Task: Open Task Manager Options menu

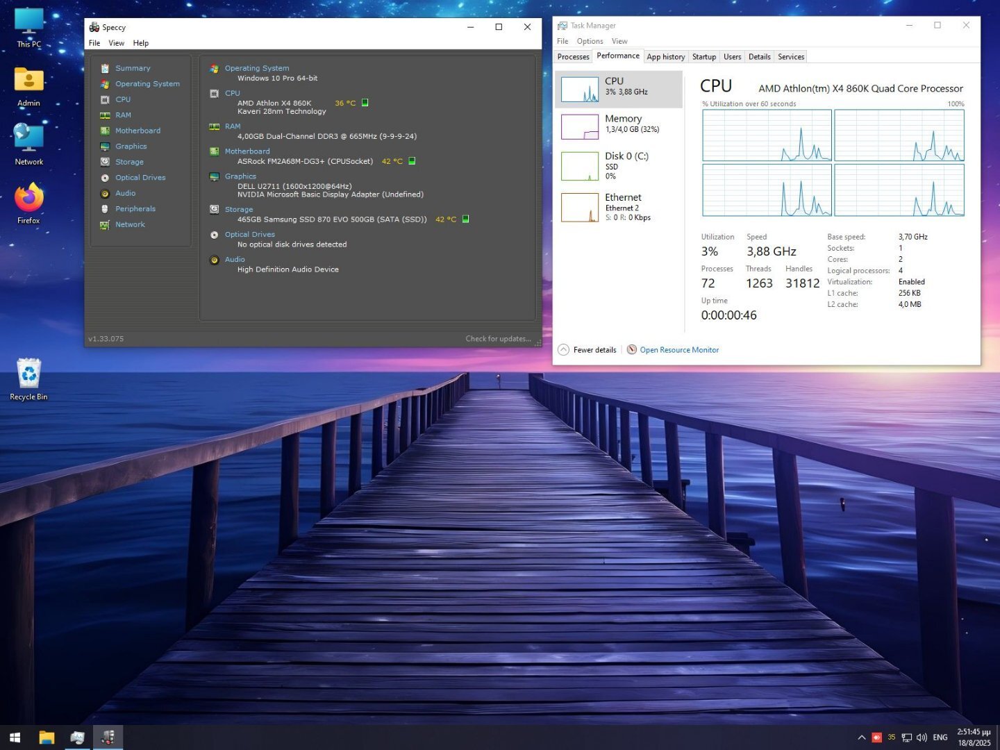Action: pos(590,42)
